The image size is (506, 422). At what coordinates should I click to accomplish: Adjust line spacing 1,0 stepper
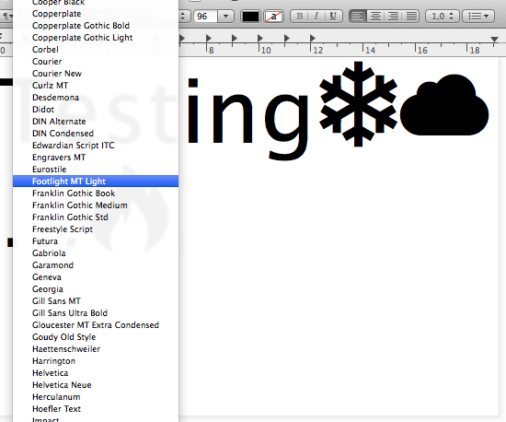[x=443, y=17]
